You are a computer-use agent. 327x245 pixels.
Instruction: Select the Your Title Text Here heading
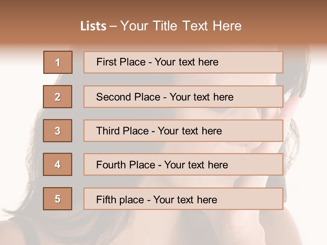pyautogui.click(x=181, y=26)
